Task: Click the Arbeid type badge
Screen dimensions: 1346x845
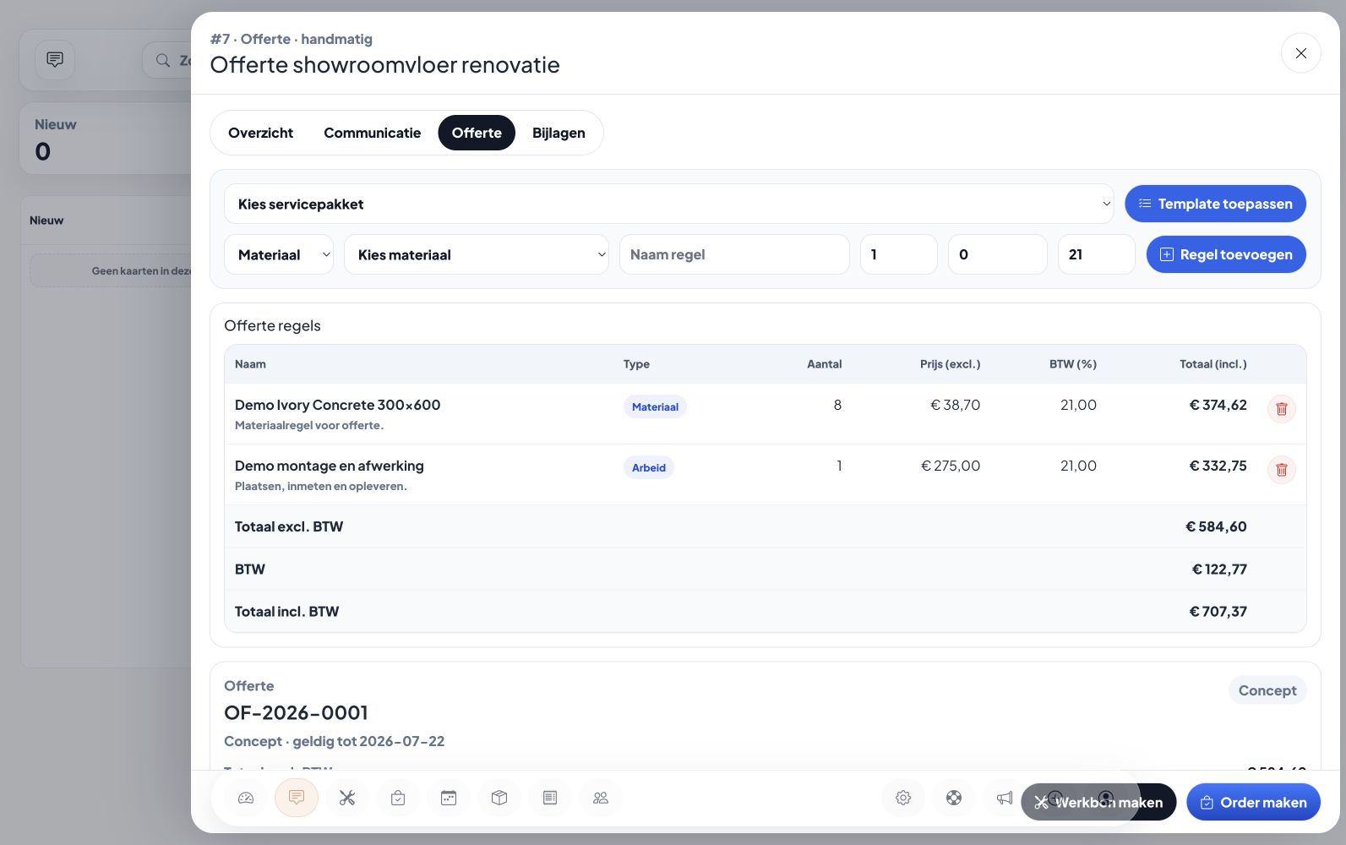Action: [649, 467]
